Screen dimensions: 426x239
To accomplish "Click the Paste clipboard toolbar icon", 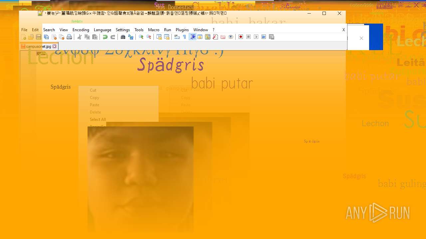I will [x=95, y=37].
